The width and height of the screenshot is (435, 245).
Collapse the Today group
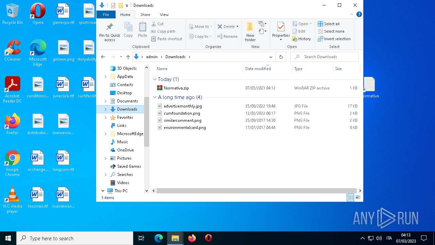[x=155, y=79]
